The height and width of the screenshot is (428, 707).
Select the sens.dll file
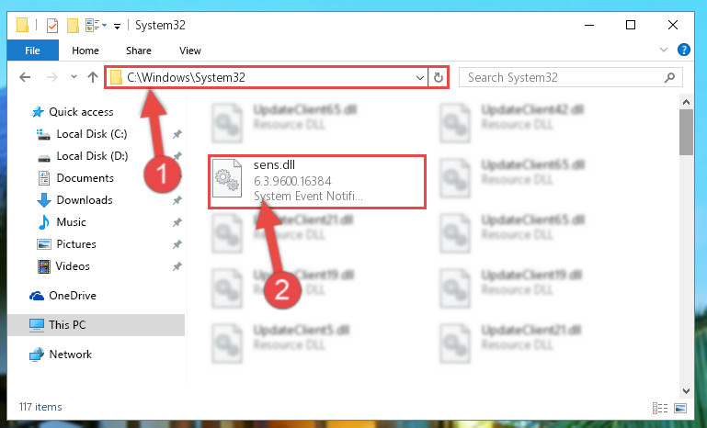click(x=316, y=182)
